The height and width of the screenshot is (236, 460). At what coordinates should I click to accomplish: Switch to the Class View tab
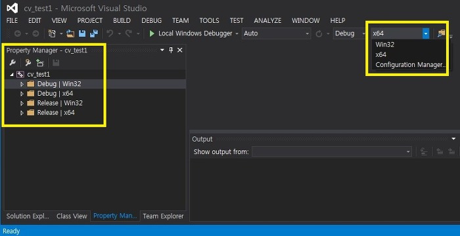(72, 216)
